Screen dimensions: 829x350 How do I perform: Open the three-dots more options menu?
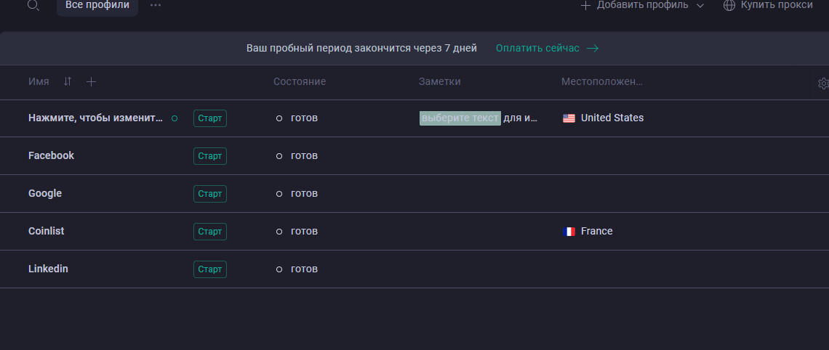point(156,5)
